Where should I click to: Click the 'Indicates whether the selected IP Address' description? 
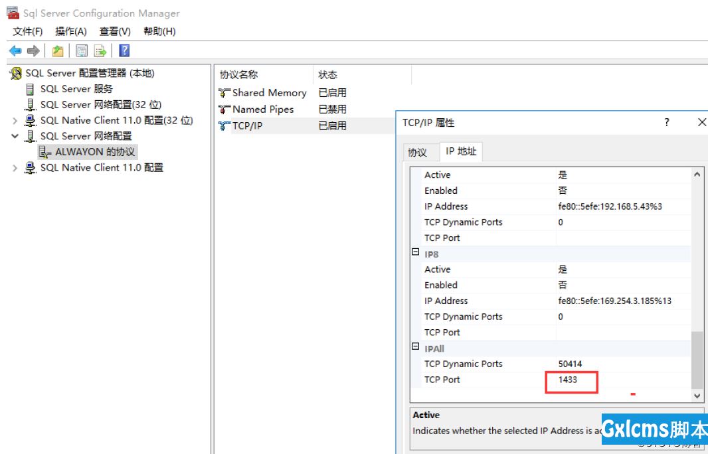pyautogui.click(x=507, y=431)
